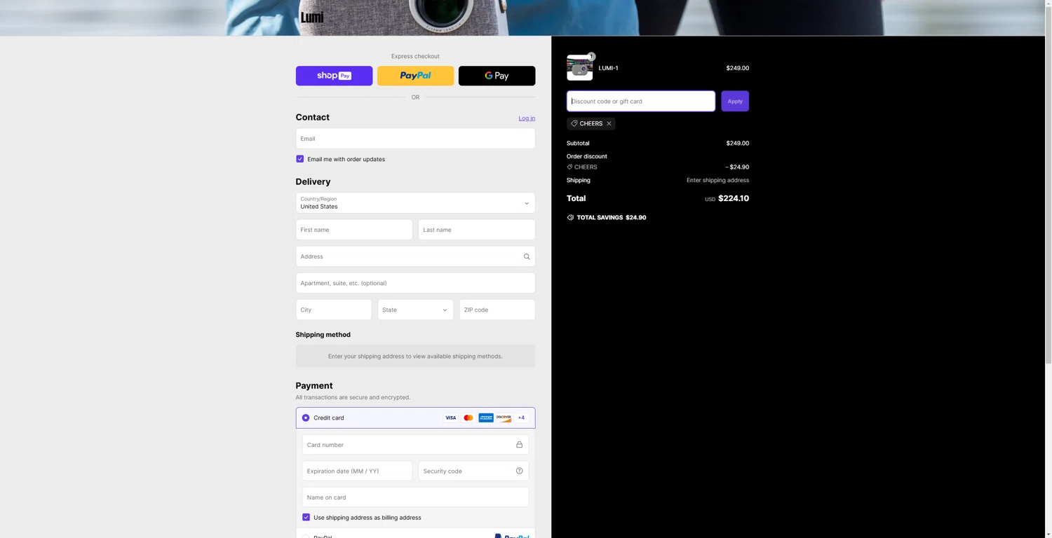
Task: Apply the discount code
Action: 735,101
